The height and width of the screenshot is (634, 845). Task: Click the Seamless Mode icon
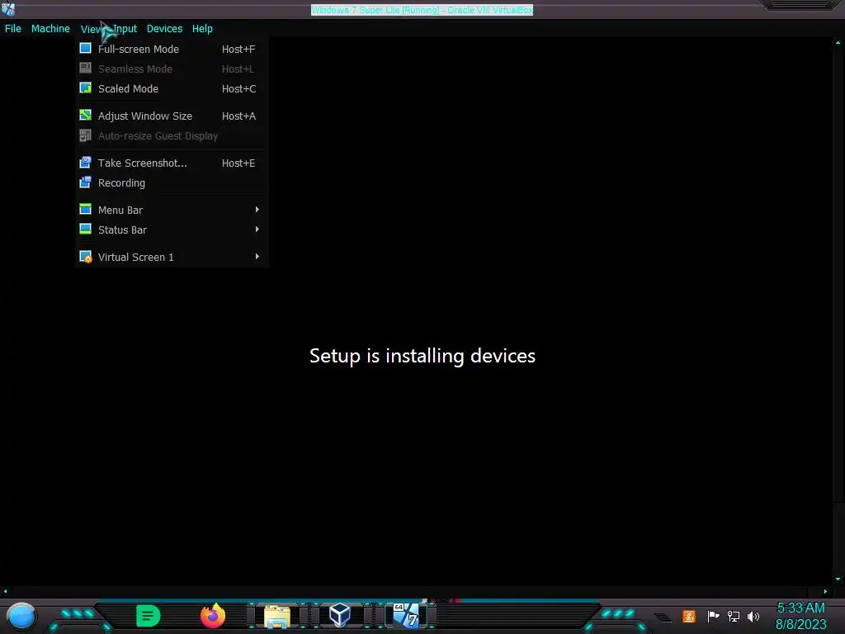coord(85,69)
